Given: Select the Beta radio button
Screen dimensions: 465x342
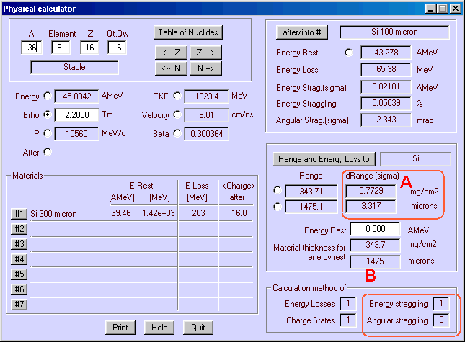Looking at the screenshot, I should point(177,133).
